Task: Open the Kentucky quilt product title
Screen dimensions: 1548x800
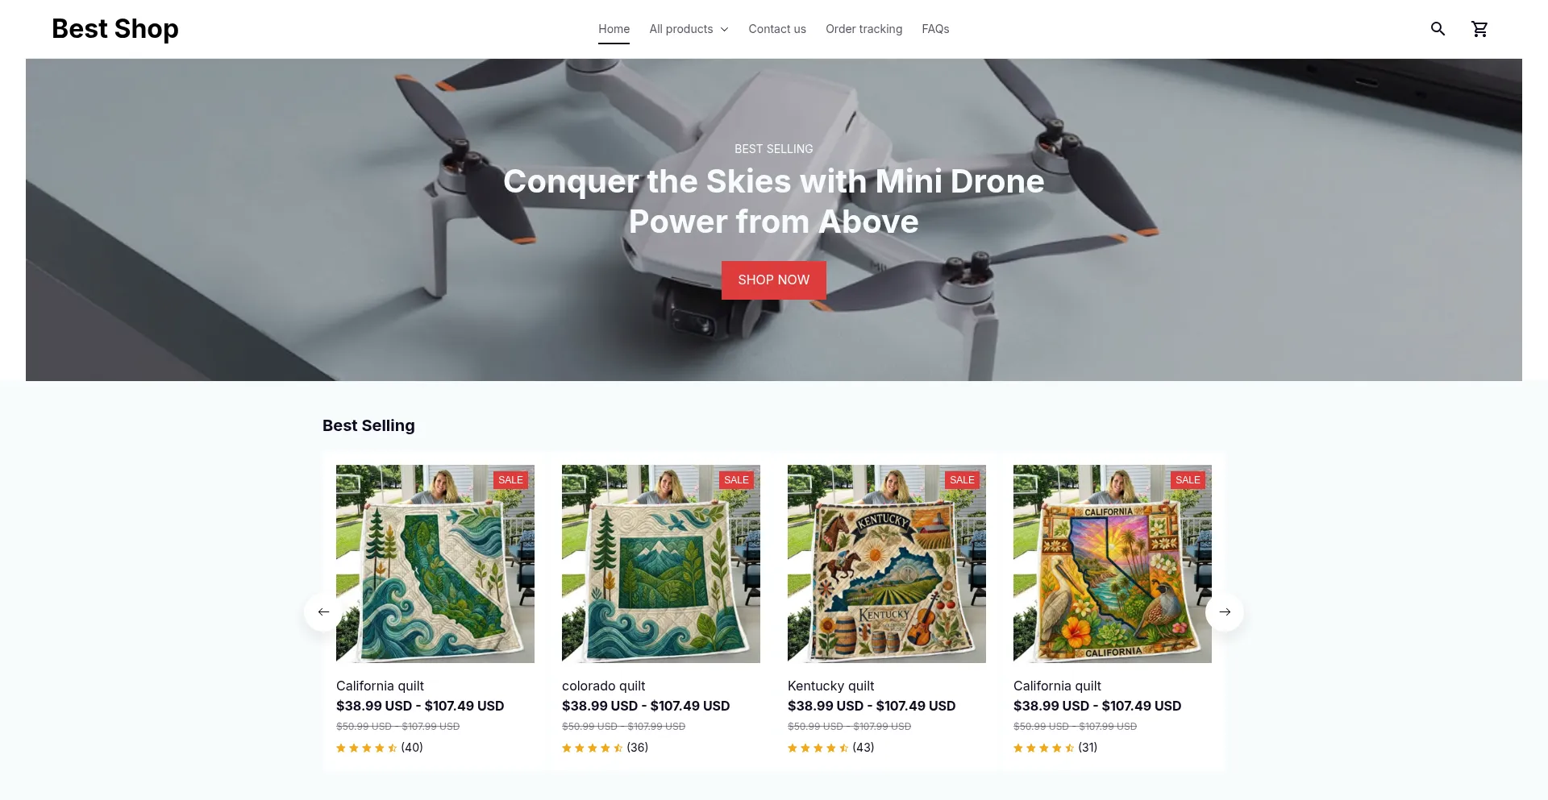Action: click(x=830, y=686)
